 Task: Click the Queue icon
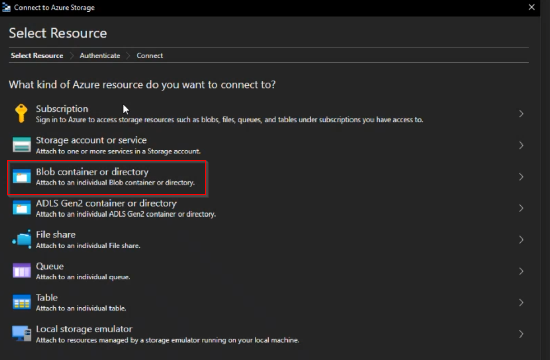[21, 271]
